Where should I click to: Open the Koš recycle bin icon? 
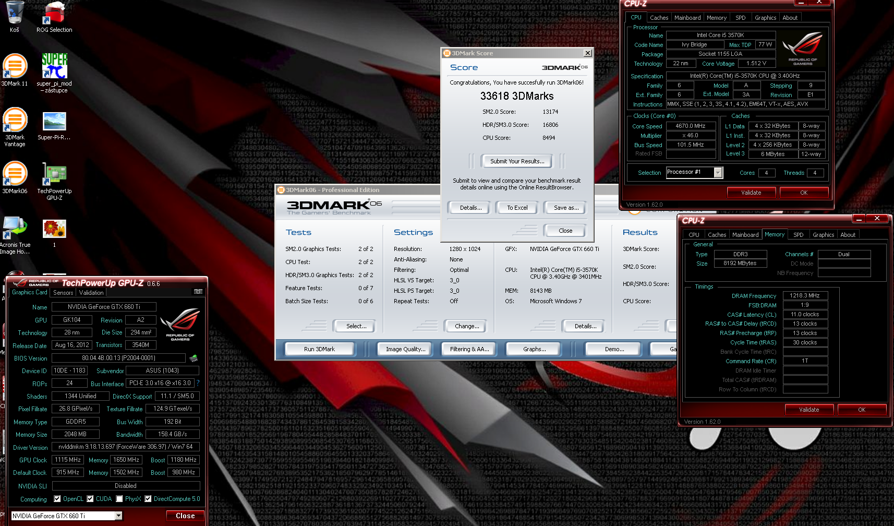point(15,17)
